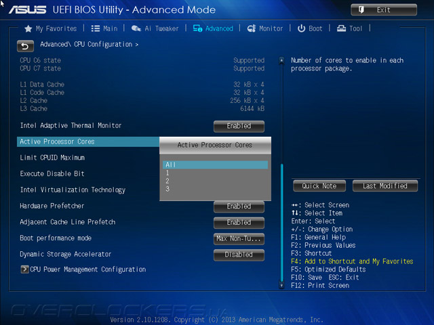Viewport: 434px width, 325px height.
Task: Open Quick Note
Action: click(x=319, y=186)
